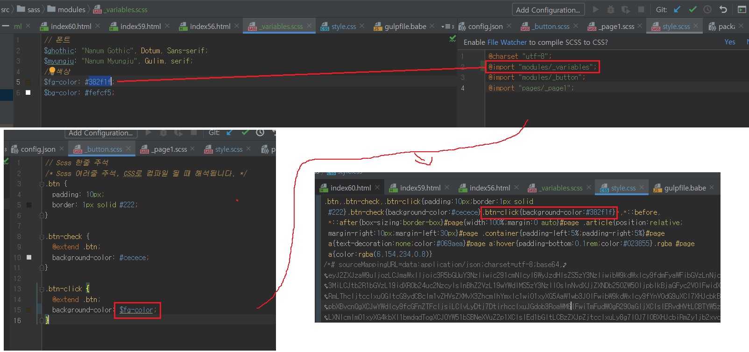Collapse the .btn-check rule fold marker
Viewport: 749px width, 352px height.
[42, 237]
